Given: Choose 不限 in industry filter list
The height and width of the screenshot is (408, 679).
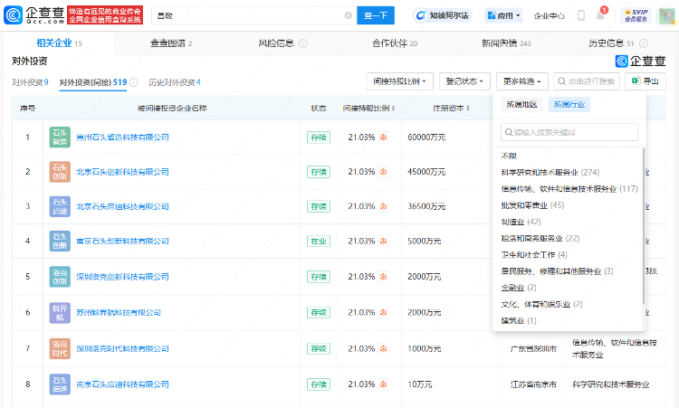Looking at the screenshot, I should (511, 155).
